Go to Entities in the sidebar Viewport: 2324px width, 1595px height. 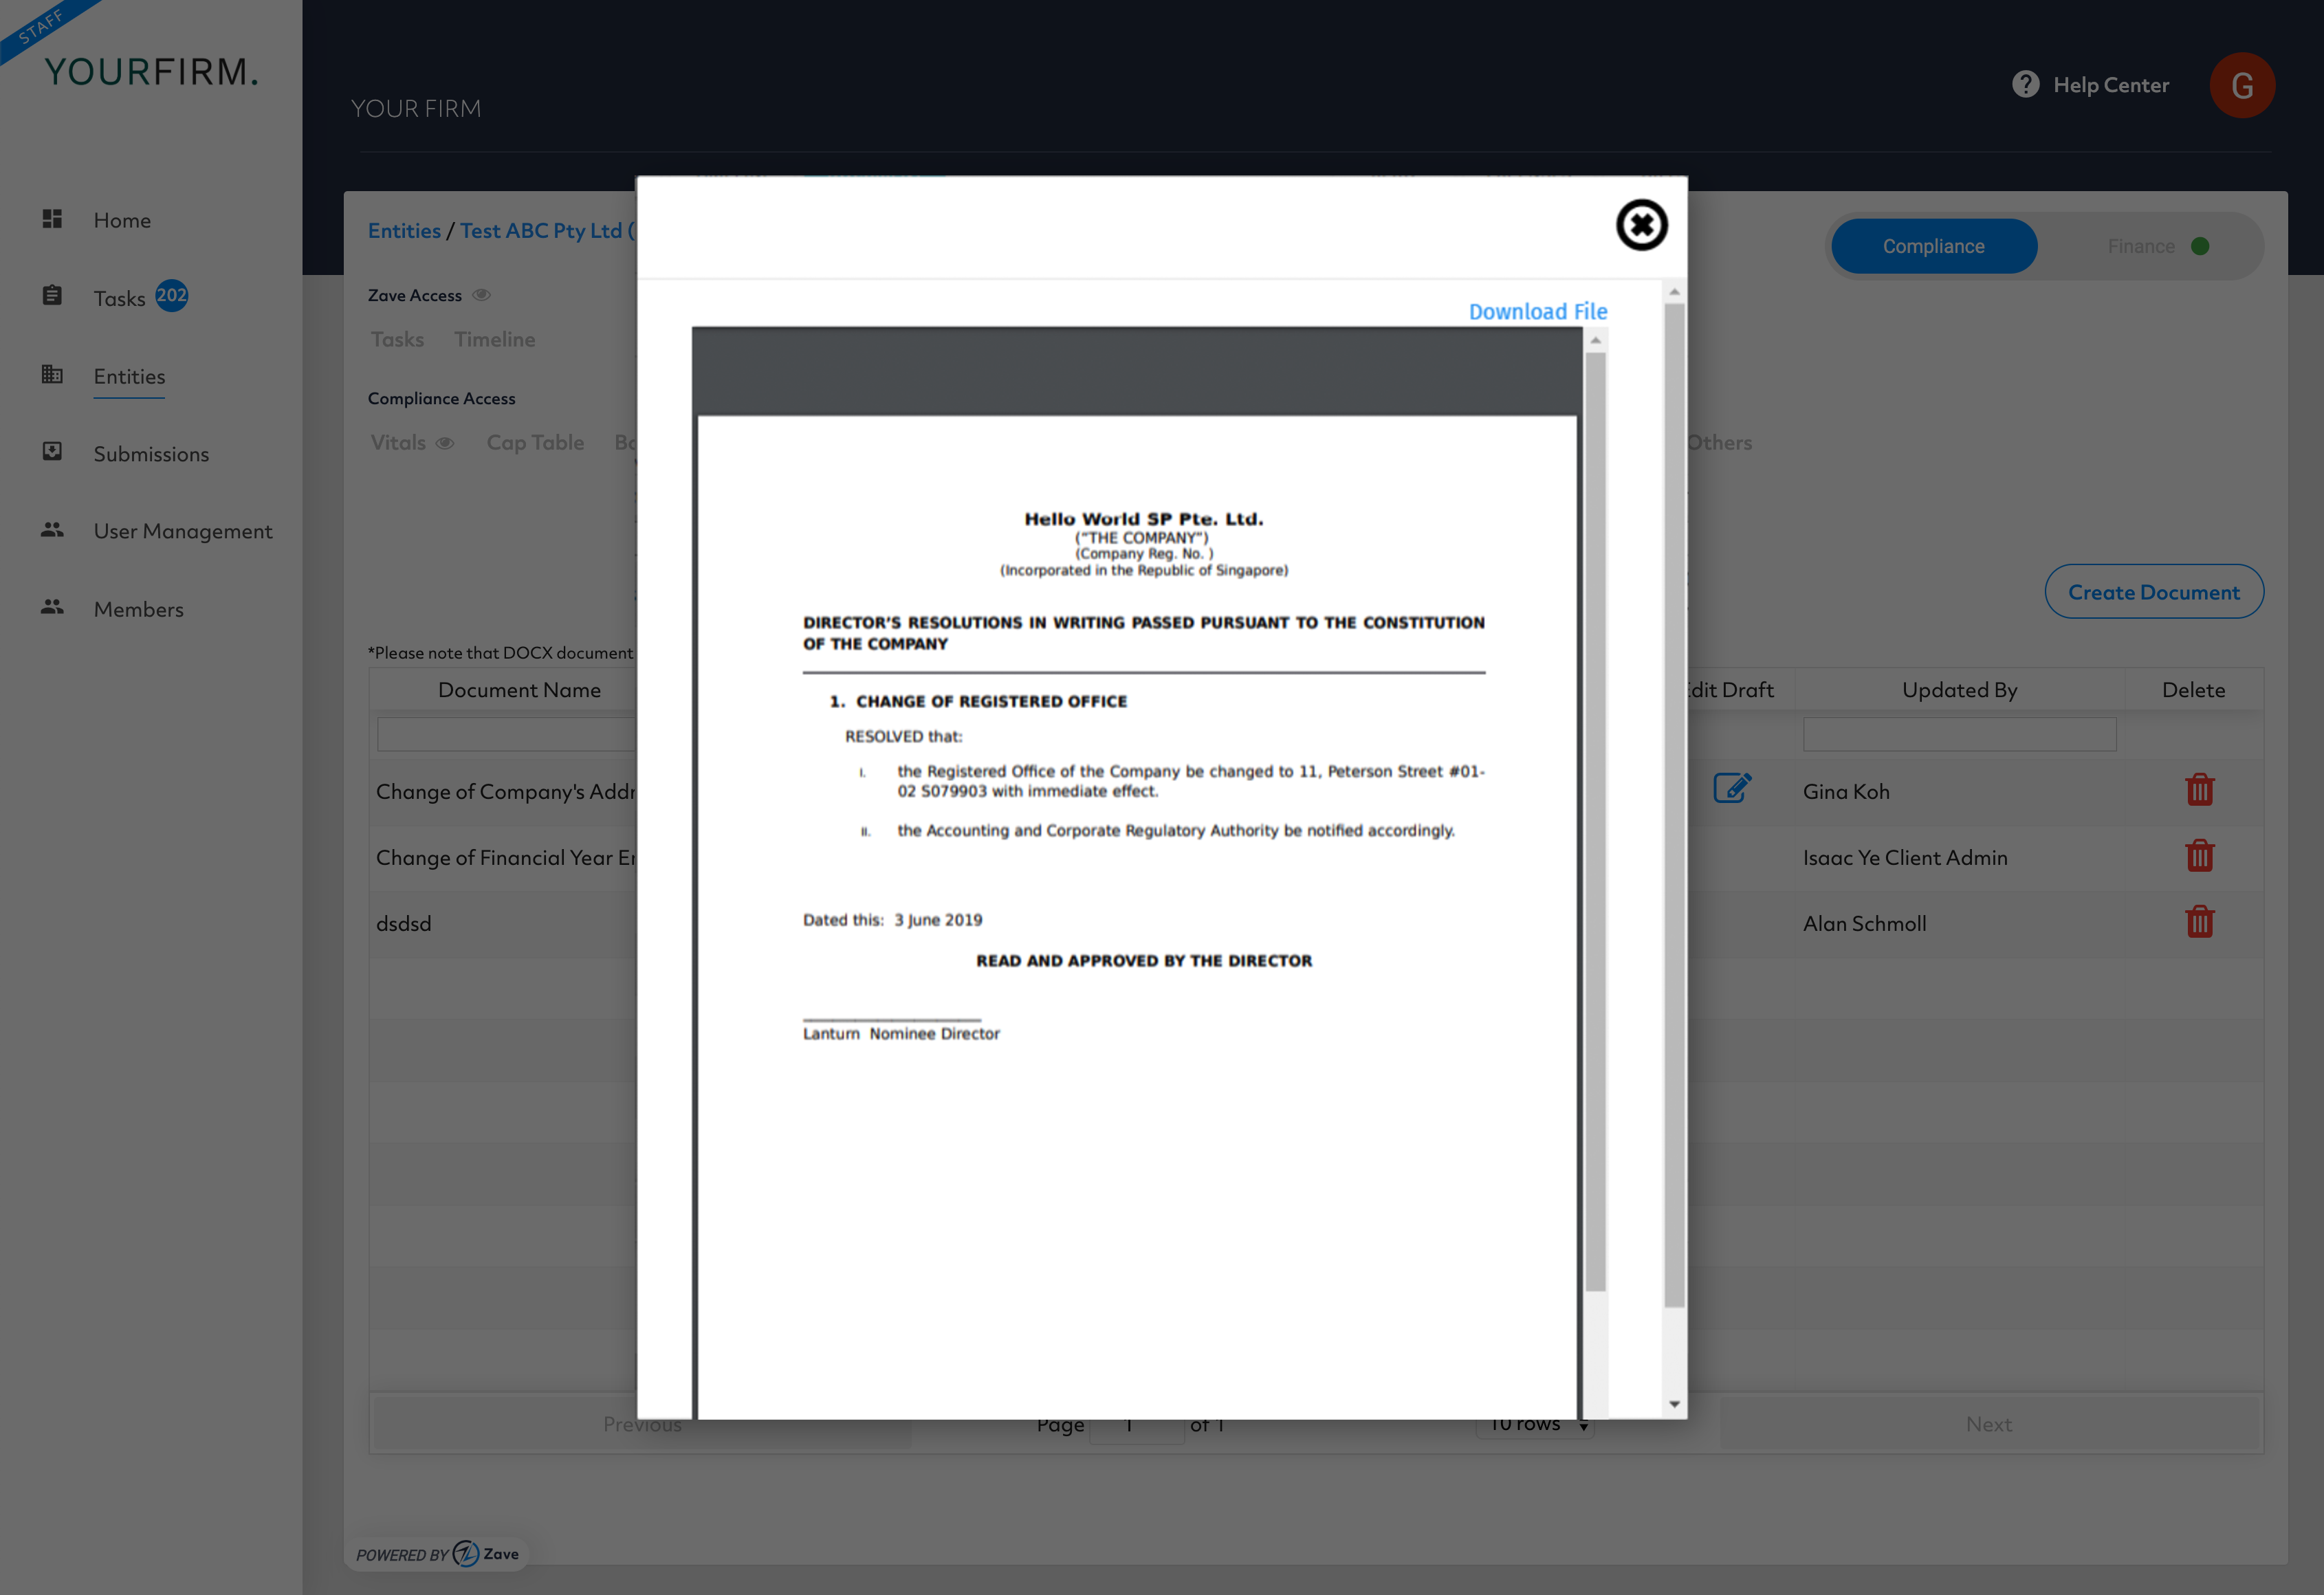129,376
